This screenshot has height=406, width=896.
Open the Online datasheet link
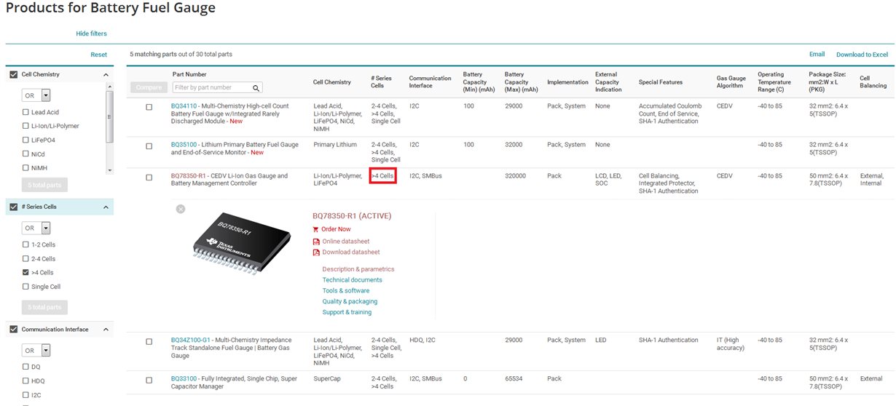tap(345, 242)
